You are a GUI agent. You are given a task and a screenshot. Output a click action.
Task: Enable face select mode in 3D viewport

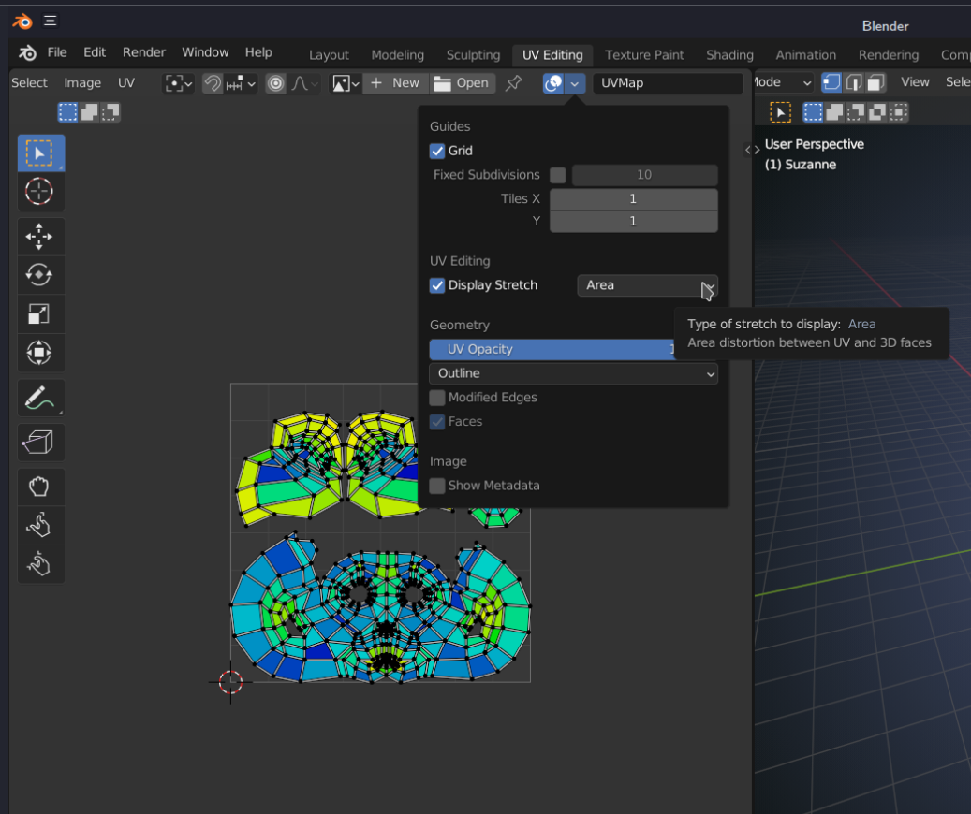[x=875, y=82]
